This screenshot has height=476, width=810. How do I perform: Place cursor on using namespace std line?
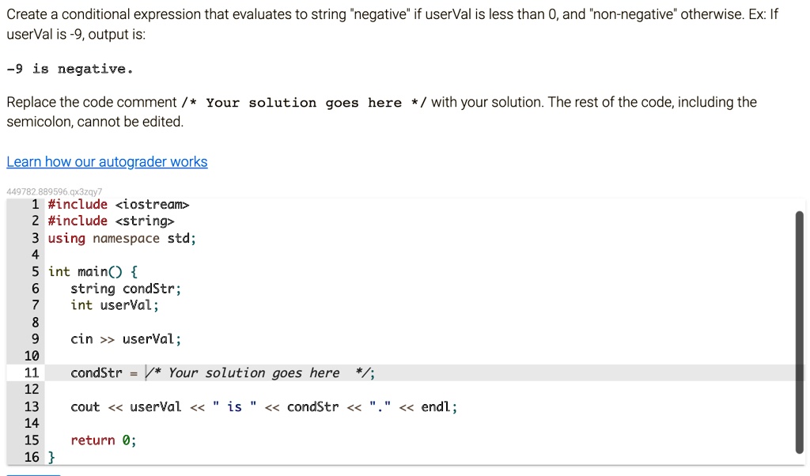click(122, 238)
